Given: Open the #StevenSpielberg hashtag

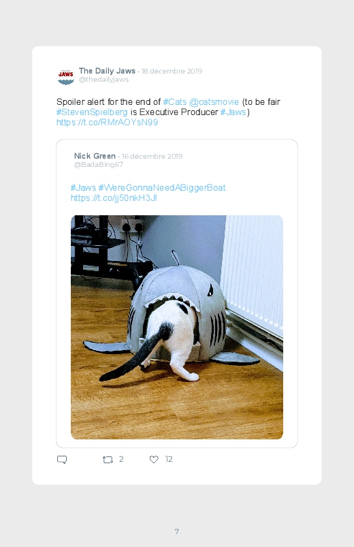Looking at the screenshot, I should [x=92, y=112].
